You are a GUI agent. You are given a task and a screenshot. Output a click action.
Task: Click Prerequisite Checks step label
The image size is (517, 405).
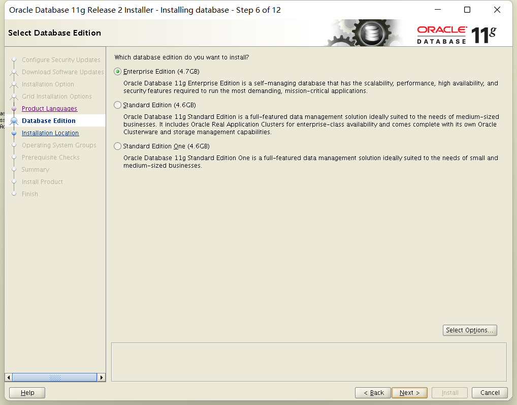(50, 158)
